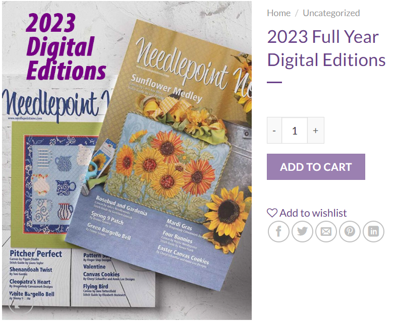Pin product via Pinterest icon

click(350, 232)
